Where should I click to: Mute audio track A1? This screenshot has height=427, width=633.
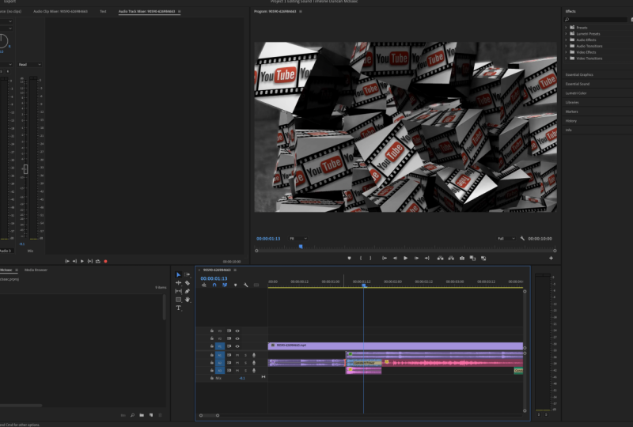point(237,355)
